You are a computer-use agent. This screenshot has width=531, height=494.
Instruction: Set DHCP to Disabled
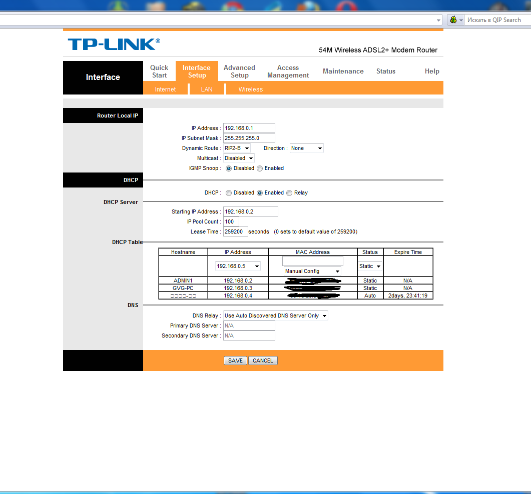pyautogui.click(x=229, y=193)
